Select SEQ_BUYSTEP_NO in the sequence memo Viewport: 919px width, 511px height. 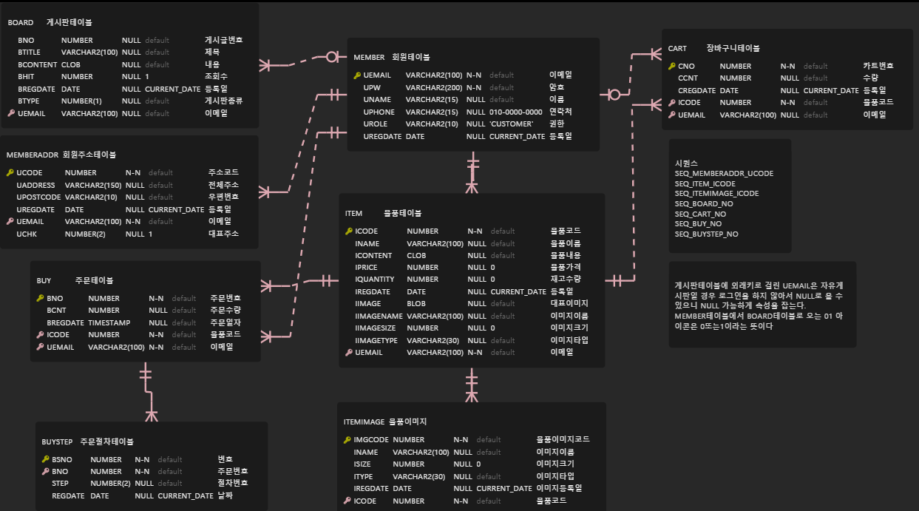pos(706,234)
